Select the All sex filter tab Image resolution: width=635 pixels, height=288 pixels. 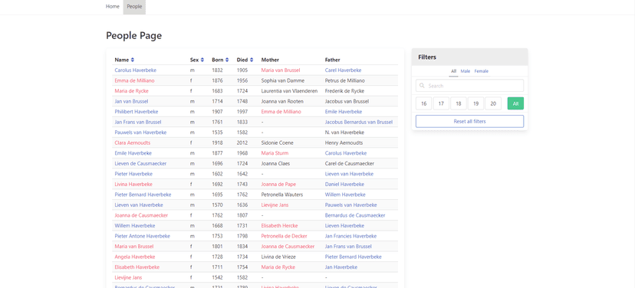(x=453, y=71)
